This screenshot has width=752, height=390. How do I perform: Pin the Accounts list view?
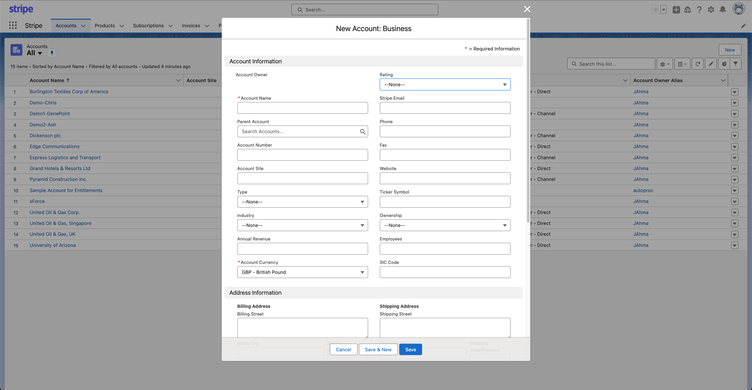52,53
